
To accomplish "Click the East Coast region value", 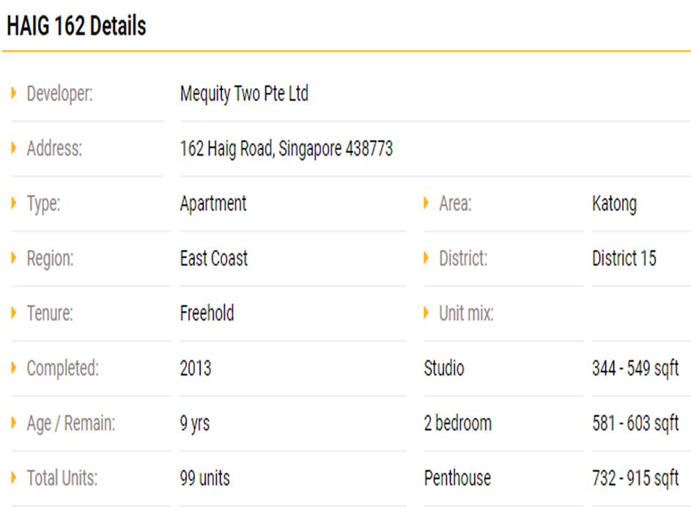I will (x=213, y=258).
